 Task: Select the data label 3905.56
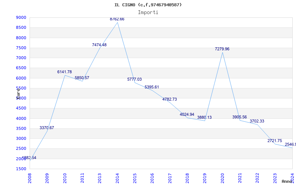pos(239,117)
